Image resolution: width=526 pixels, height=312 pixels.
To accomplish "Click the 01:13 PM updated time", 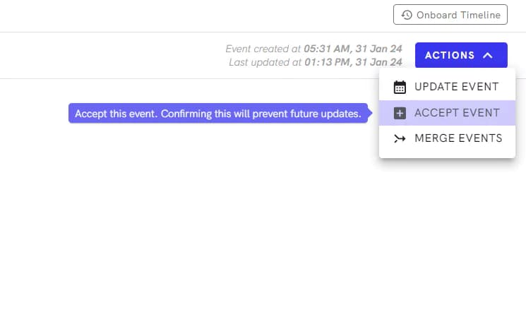I will [x=327, y=62].
